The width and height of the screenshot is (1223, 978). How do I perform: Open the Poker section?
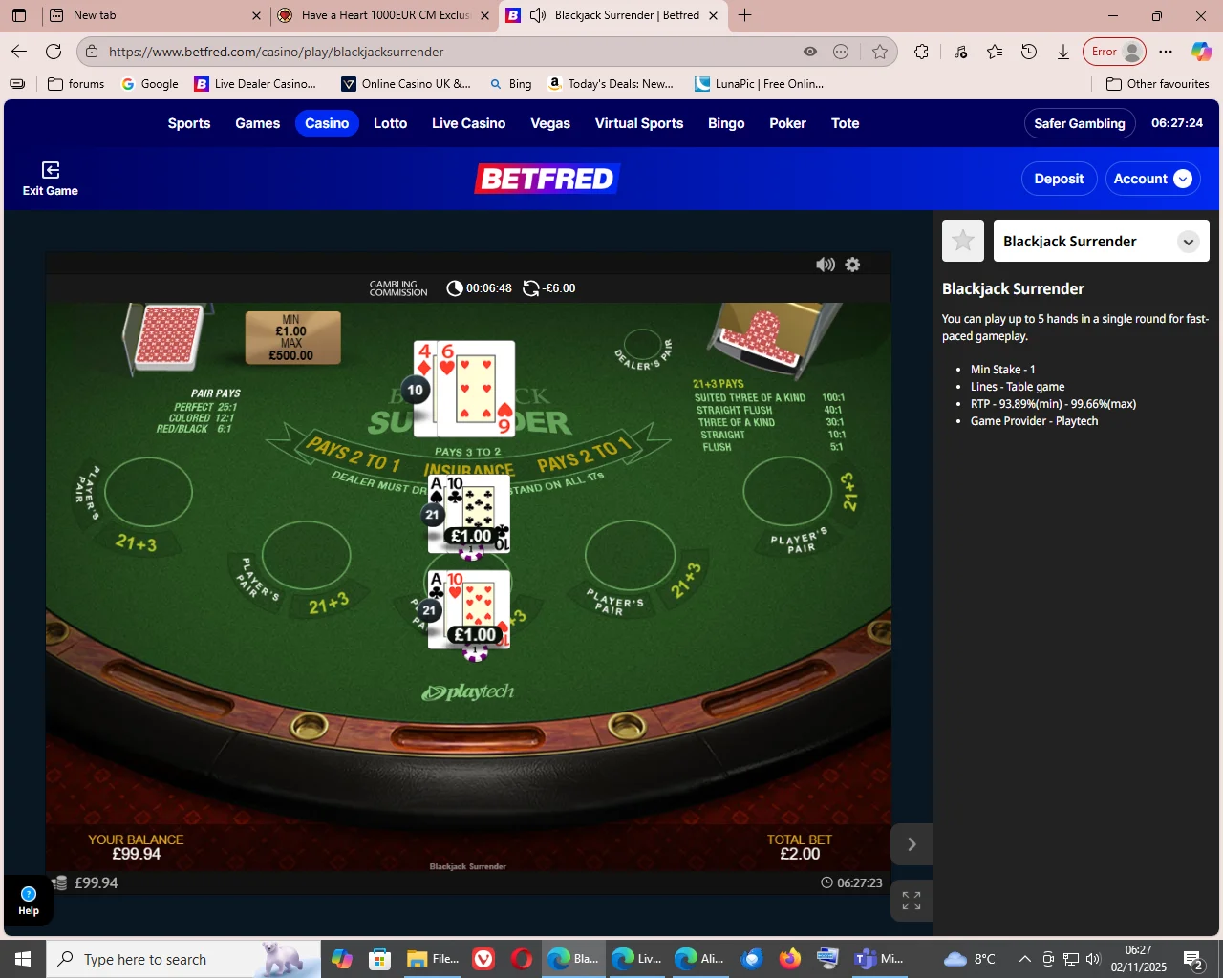(x=787, y=123)
